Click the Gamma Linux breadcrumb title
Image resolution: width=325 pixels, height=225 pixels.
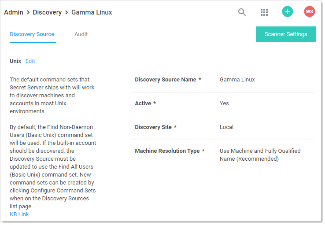pos(92,12)
